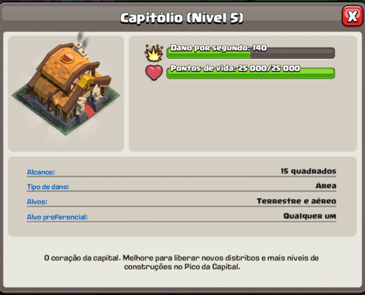Tap the 15 quadrados range value
Viewport: 365px width, 295px height.
308,171
